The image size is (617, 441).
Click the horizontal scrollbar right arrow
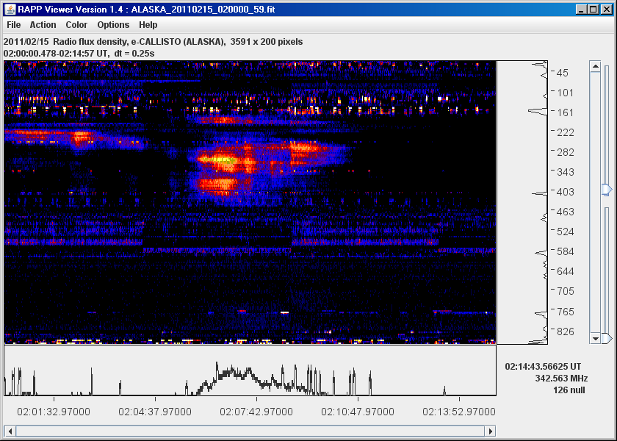(491, 431)
